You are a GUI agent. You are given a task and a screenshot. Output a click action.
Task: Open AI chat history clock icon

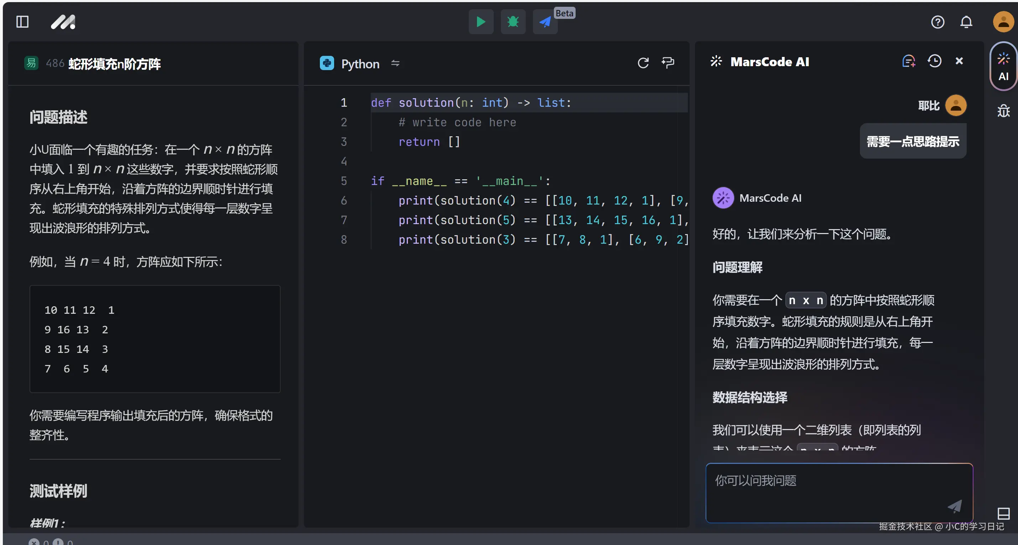934,61
